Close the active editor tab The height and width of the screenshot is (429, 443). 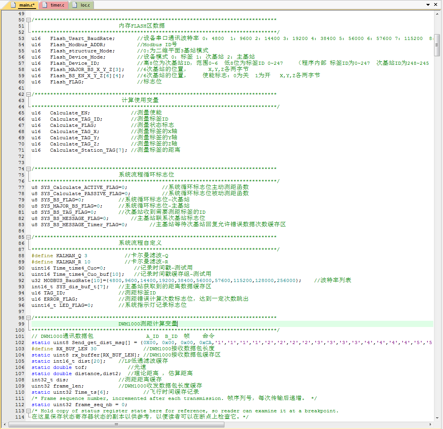click(436, 5)
